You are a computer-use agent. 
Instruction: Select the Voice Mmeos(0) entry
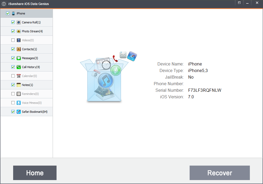[x=32, y=103]
